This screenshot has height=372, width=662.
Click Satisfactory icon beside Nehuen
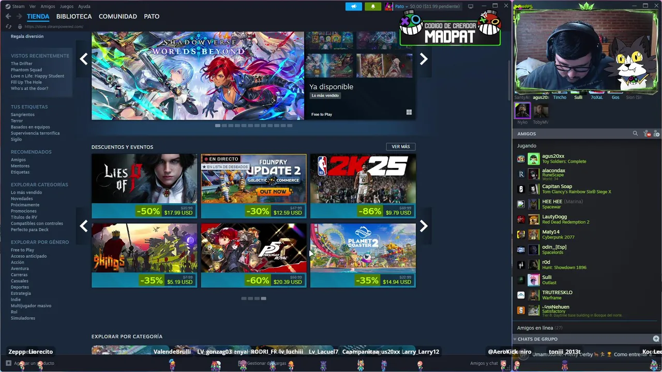[521, 311]
